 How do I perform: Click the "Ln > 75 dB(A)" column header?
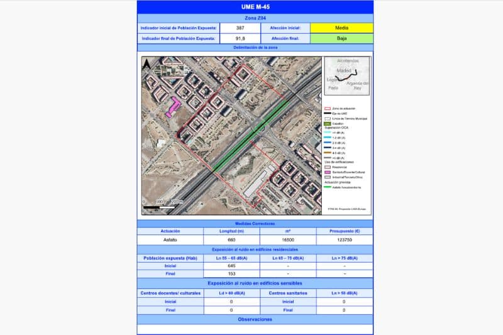[x=345, y=258]
